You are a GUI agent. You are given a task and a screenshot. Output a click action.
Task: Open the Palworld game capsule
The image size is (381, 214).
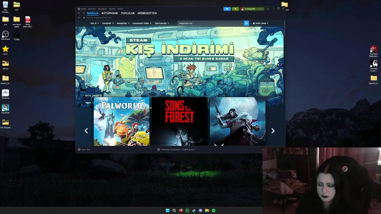[x=121, y=121]
